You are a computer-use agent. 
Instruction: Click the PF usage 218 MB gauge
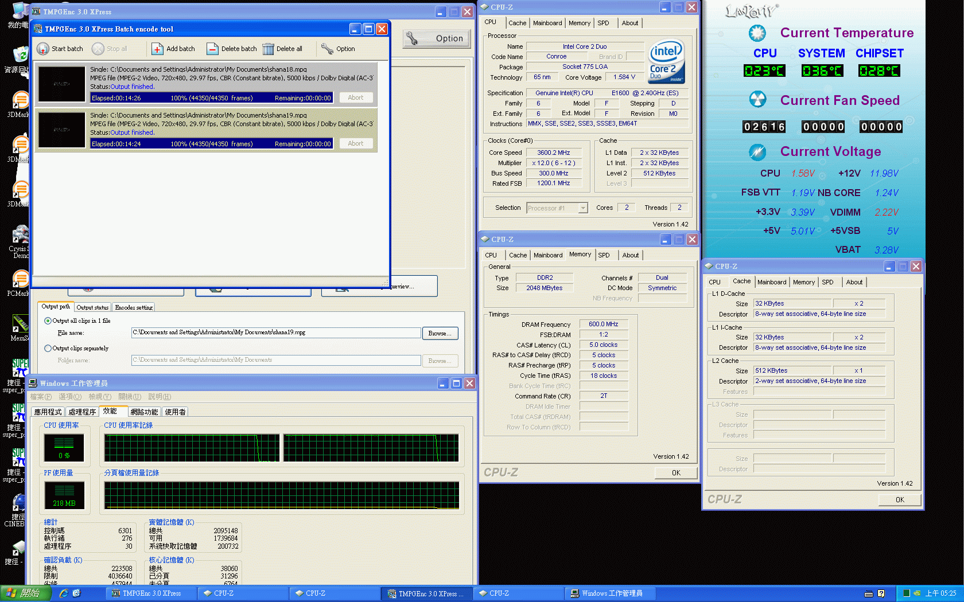pos(64,495)
